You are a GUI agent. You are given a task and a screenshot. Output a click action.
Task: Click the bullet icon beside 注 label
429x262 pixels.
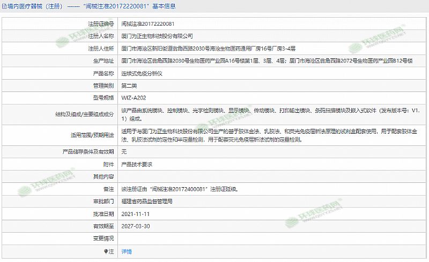[106, 251]
